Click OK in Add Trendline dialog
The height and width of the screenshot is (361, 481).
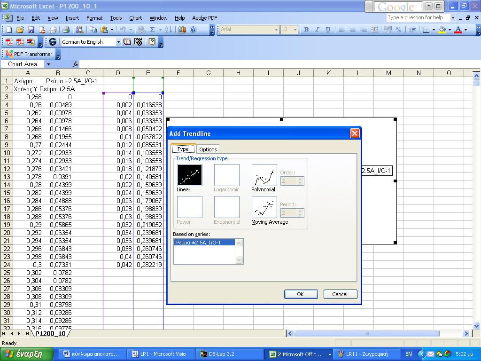301,294
